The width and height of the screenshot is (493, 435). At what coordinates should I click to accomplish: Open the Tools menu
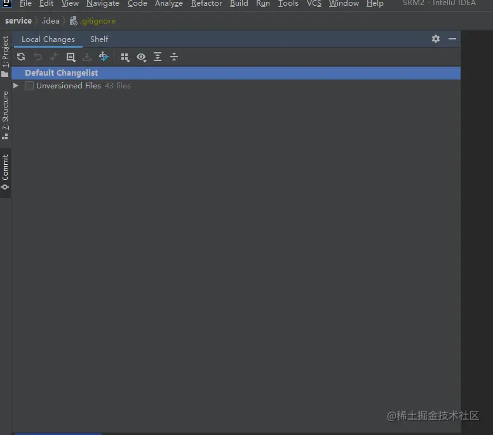(x=288, y=3)
